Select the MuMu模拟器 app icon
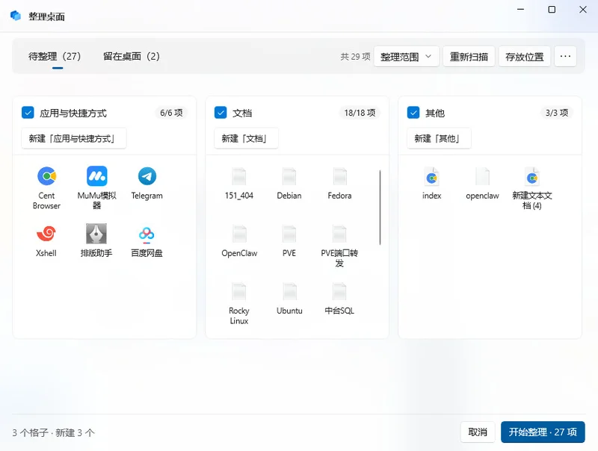 (x=97, y=176)
